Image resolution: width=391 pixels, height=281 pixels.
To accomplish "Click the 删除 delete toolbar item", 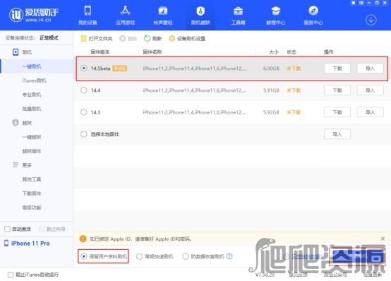I will (128, 38).
